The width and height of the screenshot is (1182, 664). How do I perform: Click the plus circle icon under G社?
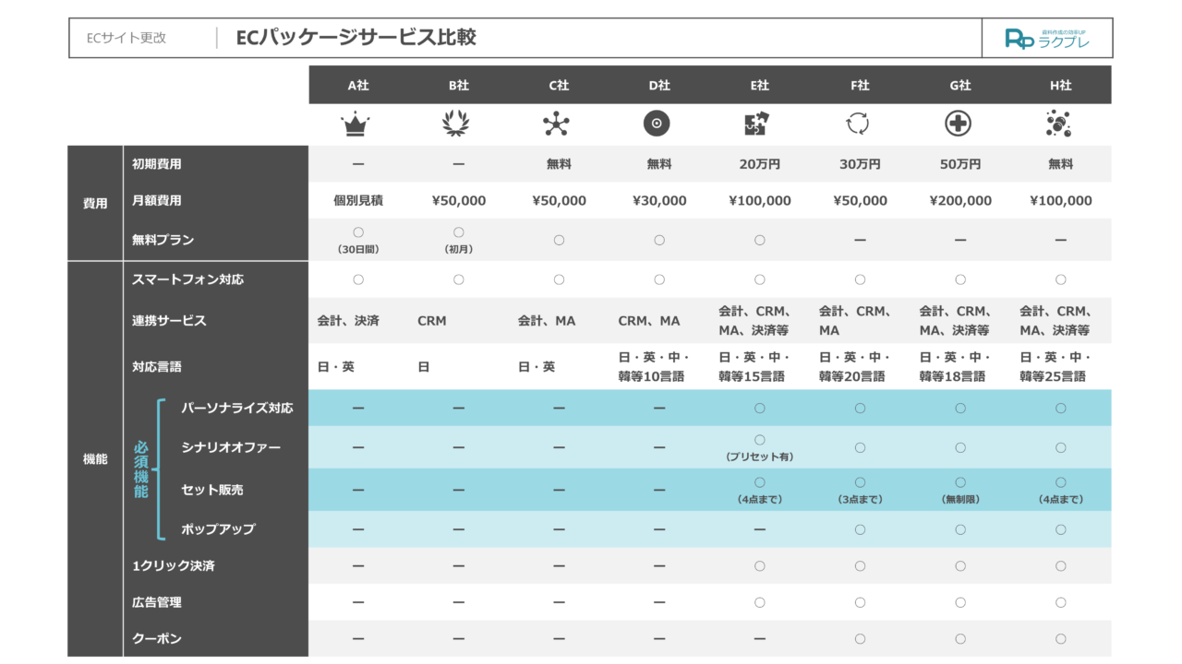click(x=959, y=124)
